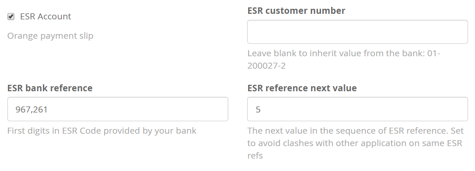Click the value 5 in next value field
The height and width of the screenshot is (171, 475).
pos(258,109)
